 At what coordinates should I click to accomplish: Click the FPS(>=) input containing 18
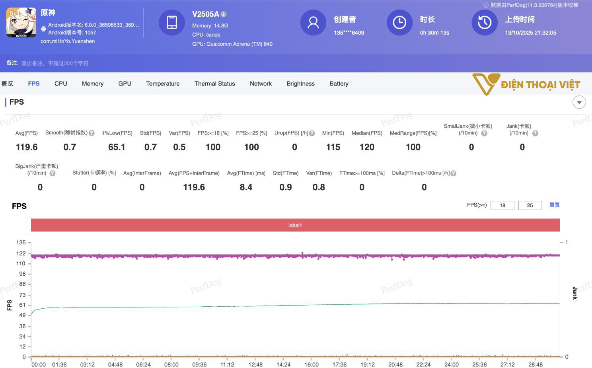(x=502, y=205)
